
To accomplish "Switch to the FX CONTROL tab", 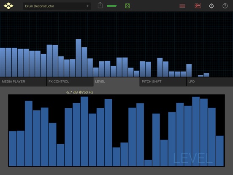I will (x=70, y=82).
